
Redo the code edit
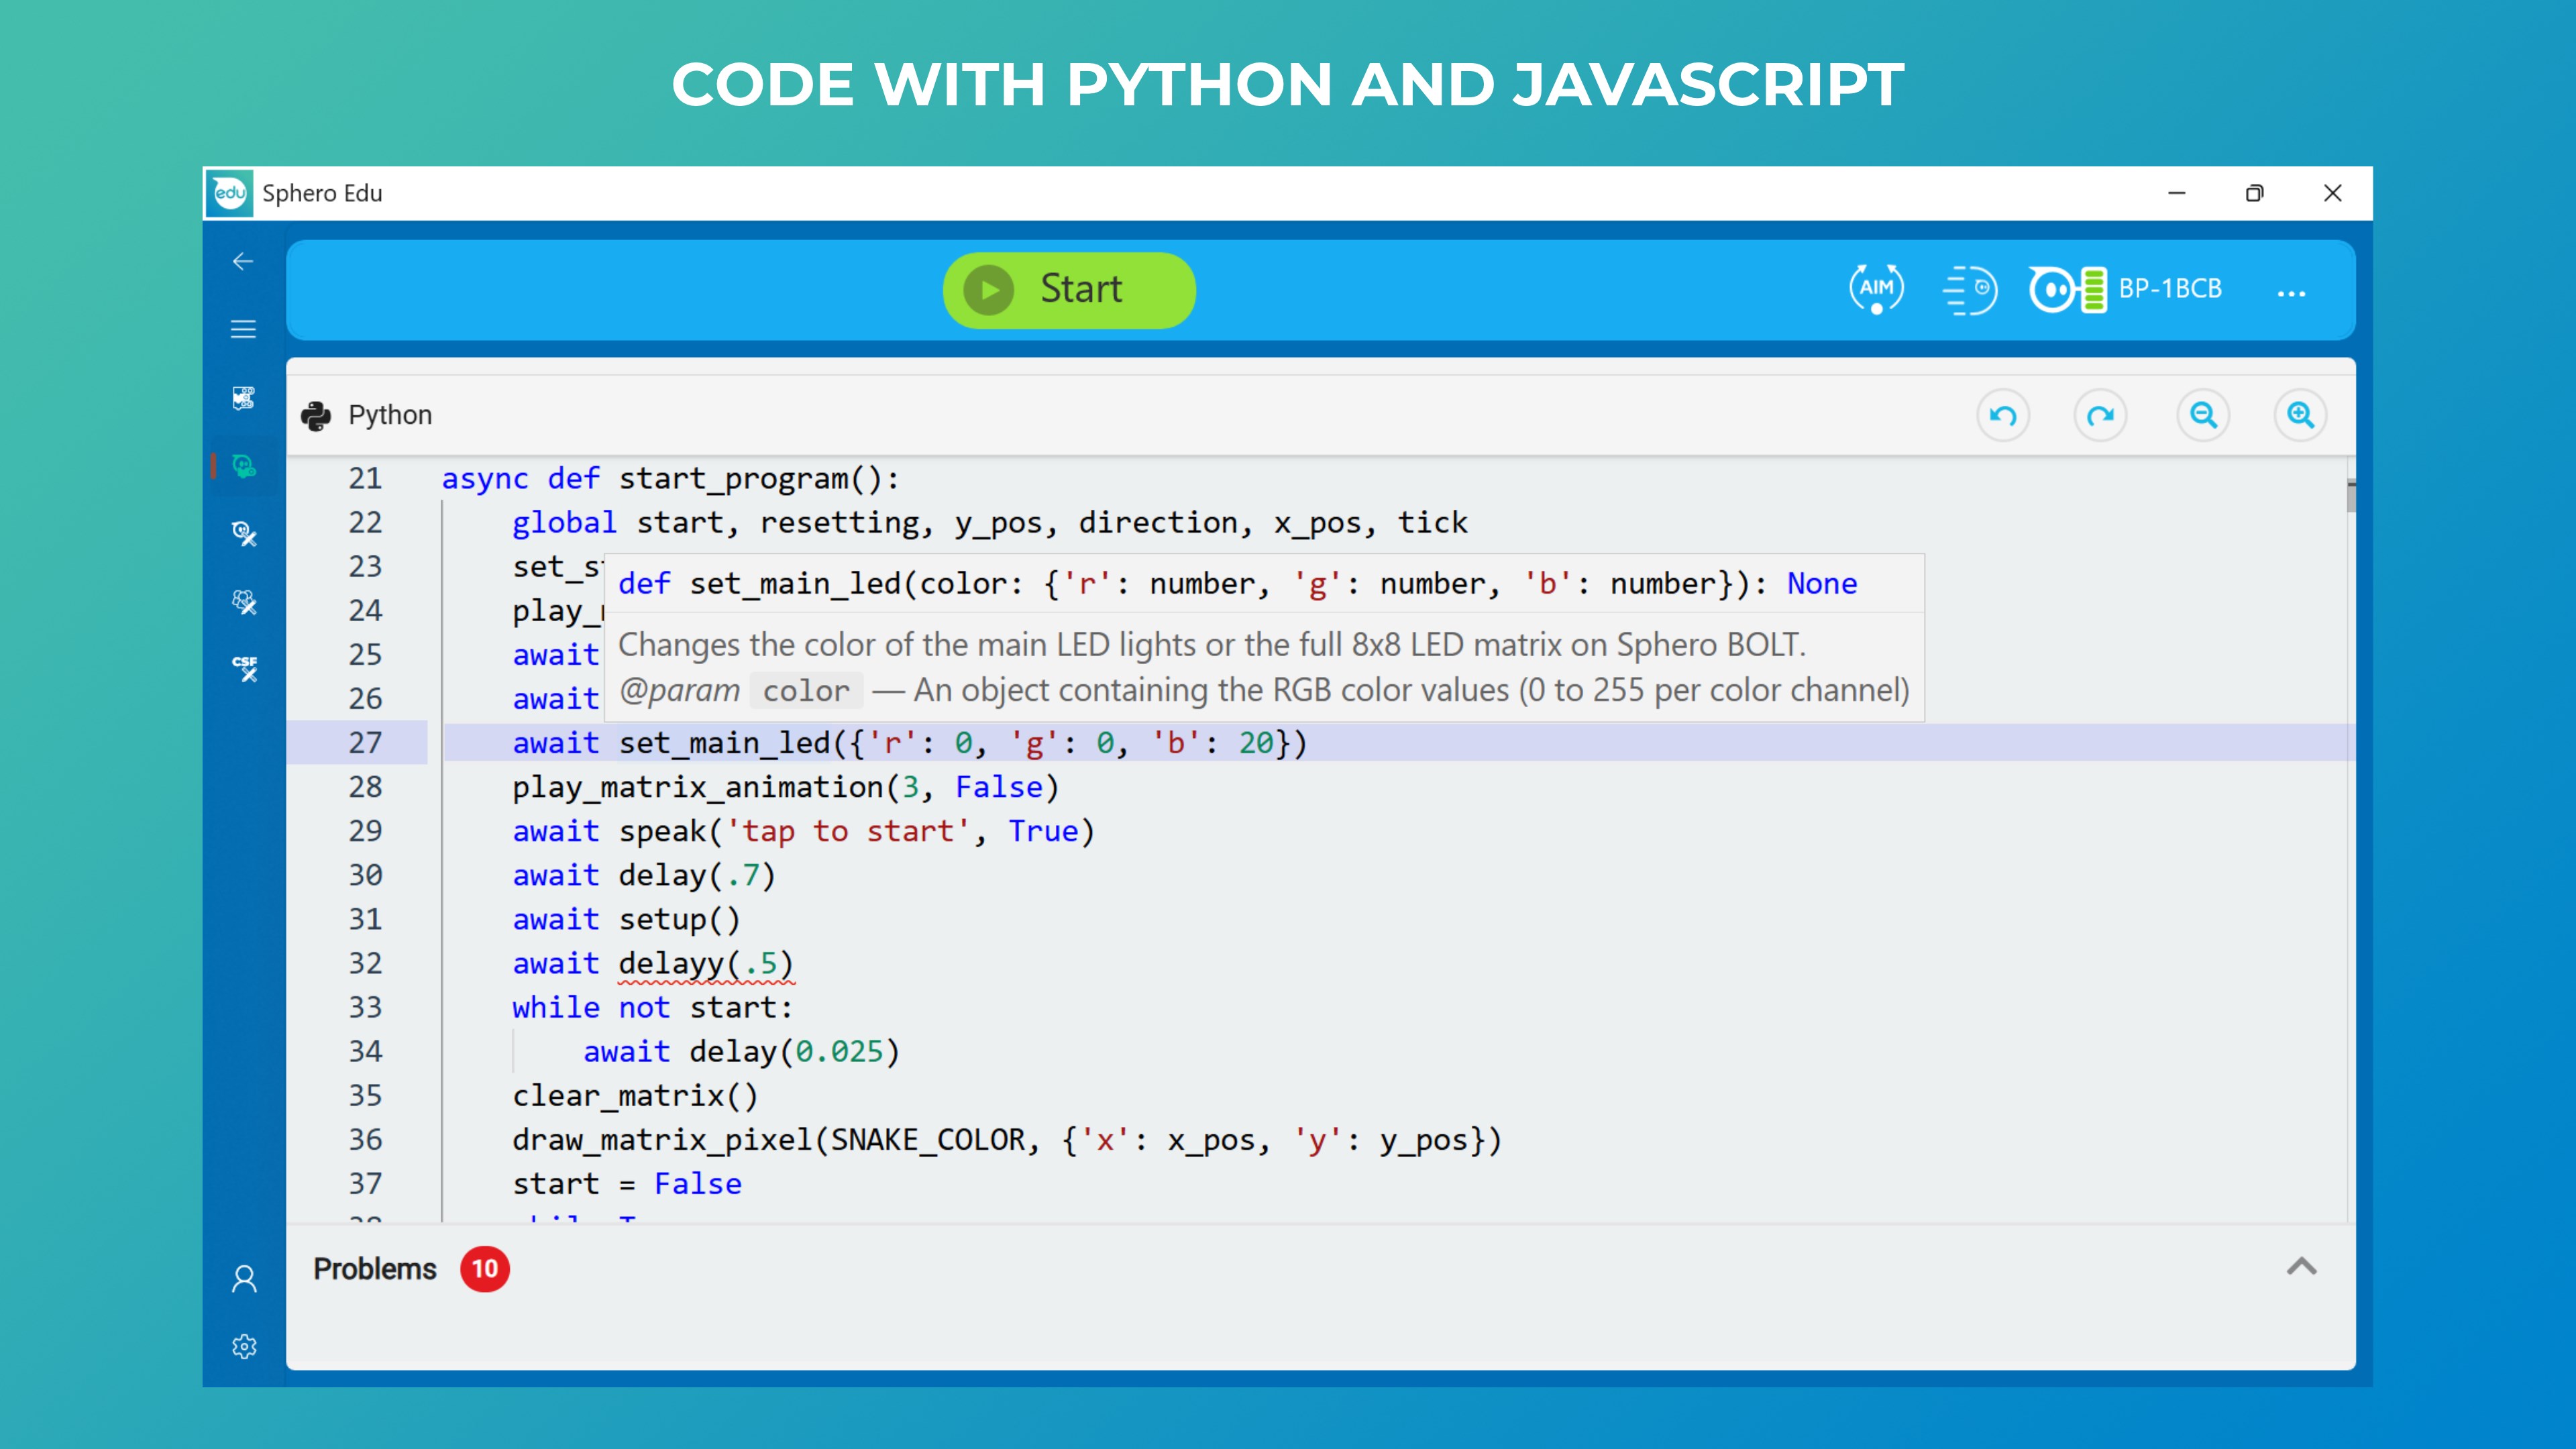pos(2100,414)
